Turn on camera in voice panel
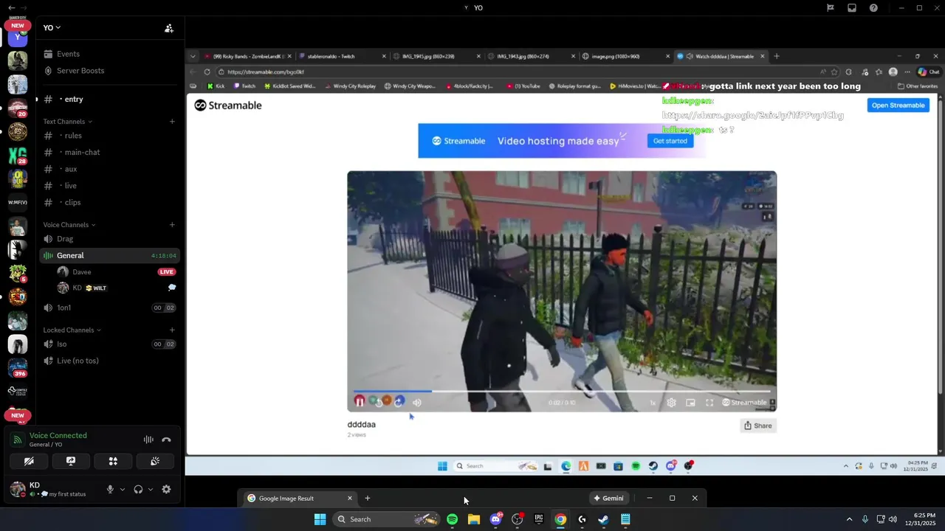 29,461
